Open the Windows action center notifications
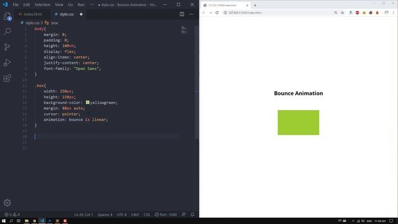 point(391,221)
